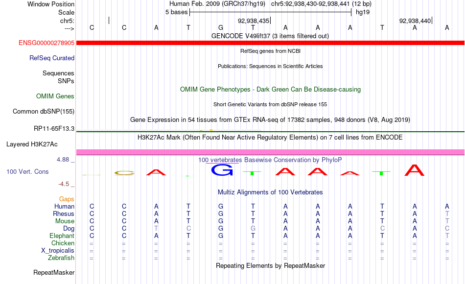Select the Chicken alignment row label
Image resolution: width=465 pixels, height=284 pixels.
(63, 243)
